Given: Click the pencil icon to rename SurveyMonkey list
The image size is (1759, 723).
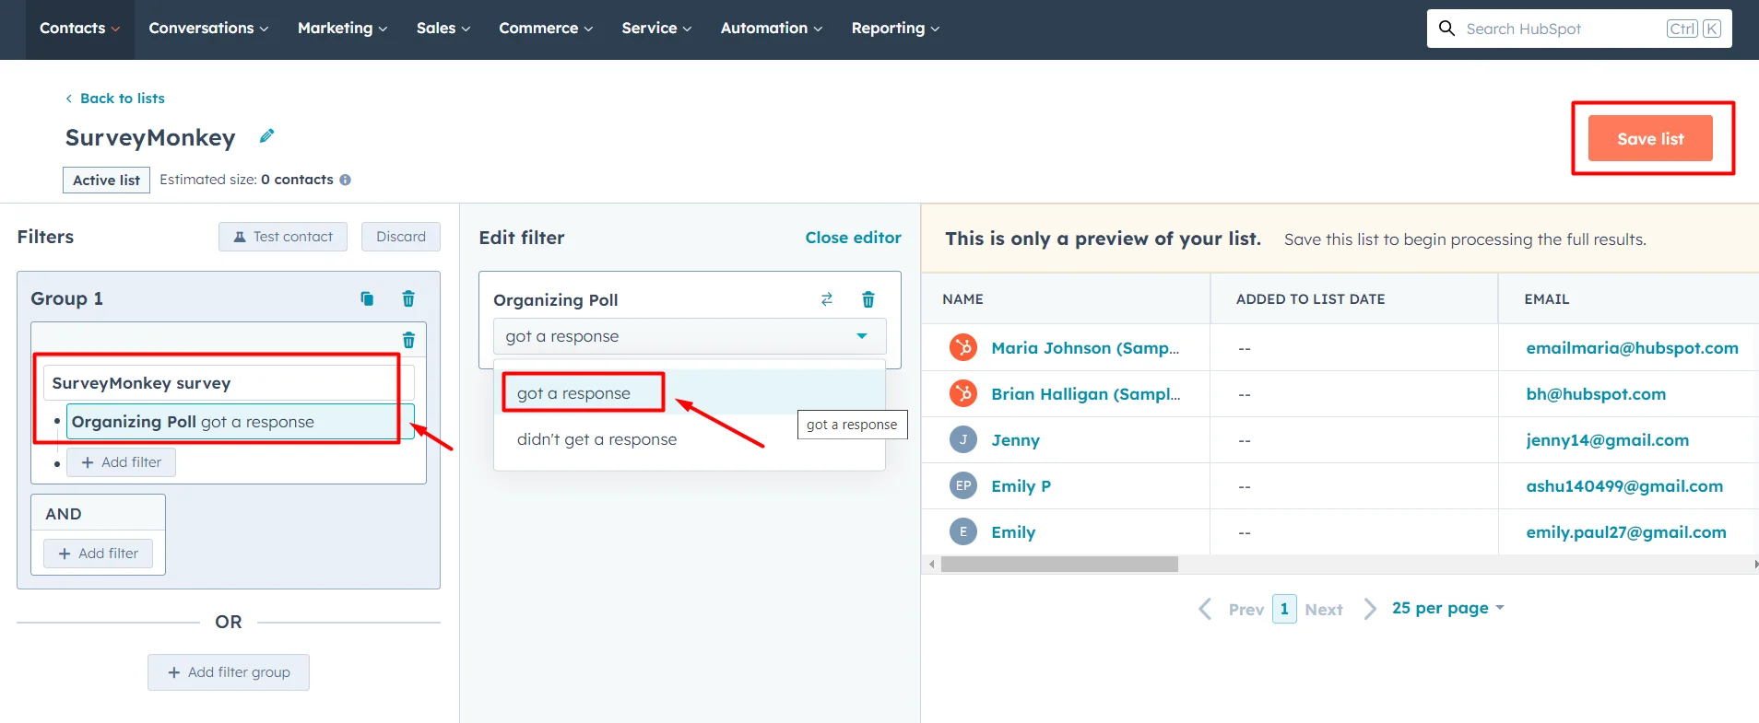Looking at the screenshot, I should coord(266,136).
